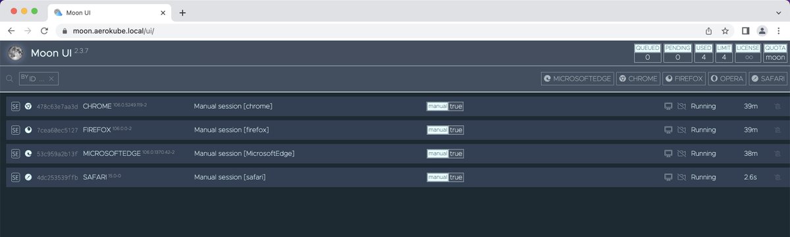
Task: Click the SE badge on the CHROME row
Action: (16, 106)
